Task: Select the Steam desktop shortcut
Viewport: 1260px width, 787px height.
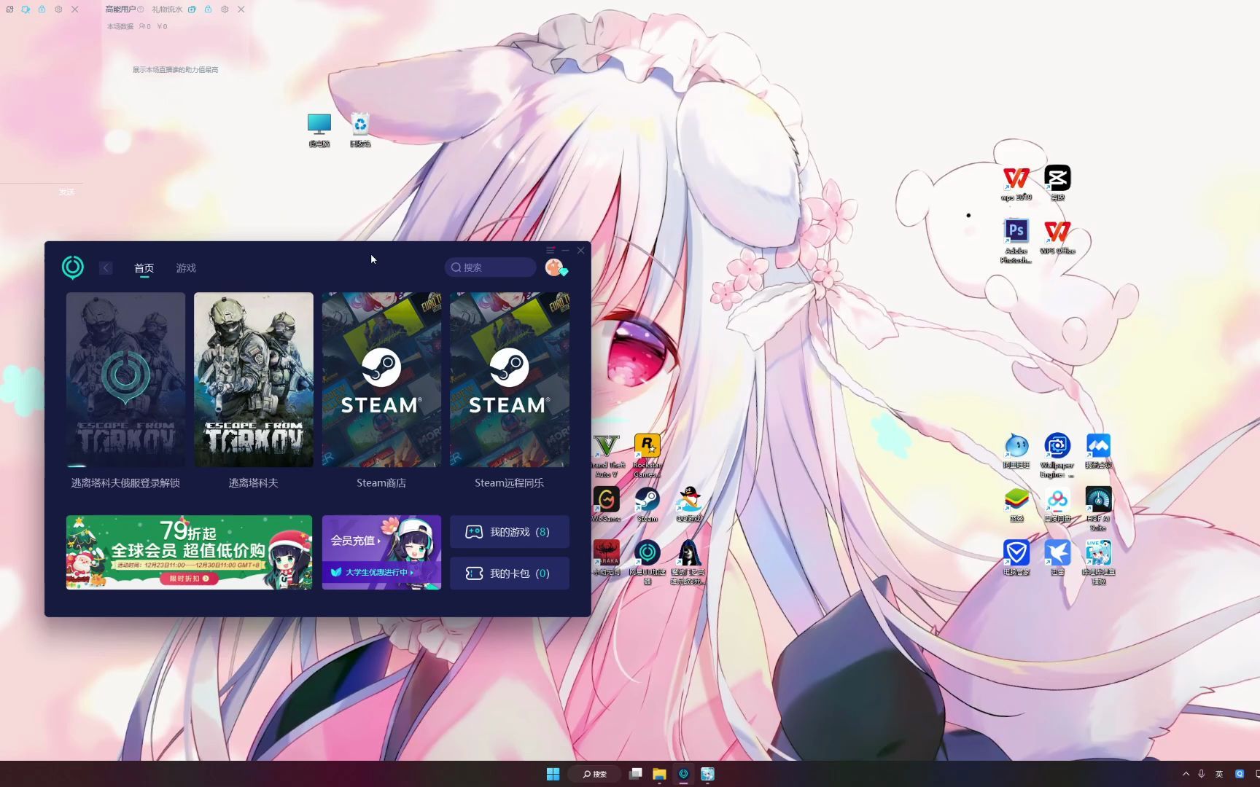Action: (647, 504)
